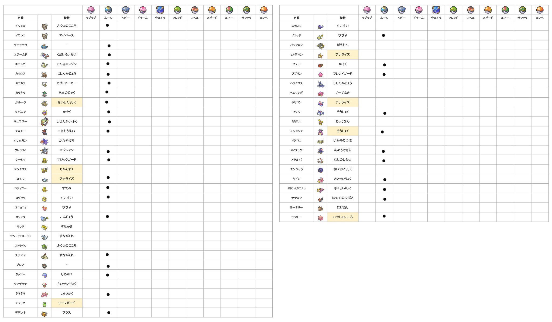Click empty ムーン cell in クリムガン row
Screen dimensions: 552x322
point(108,141)
